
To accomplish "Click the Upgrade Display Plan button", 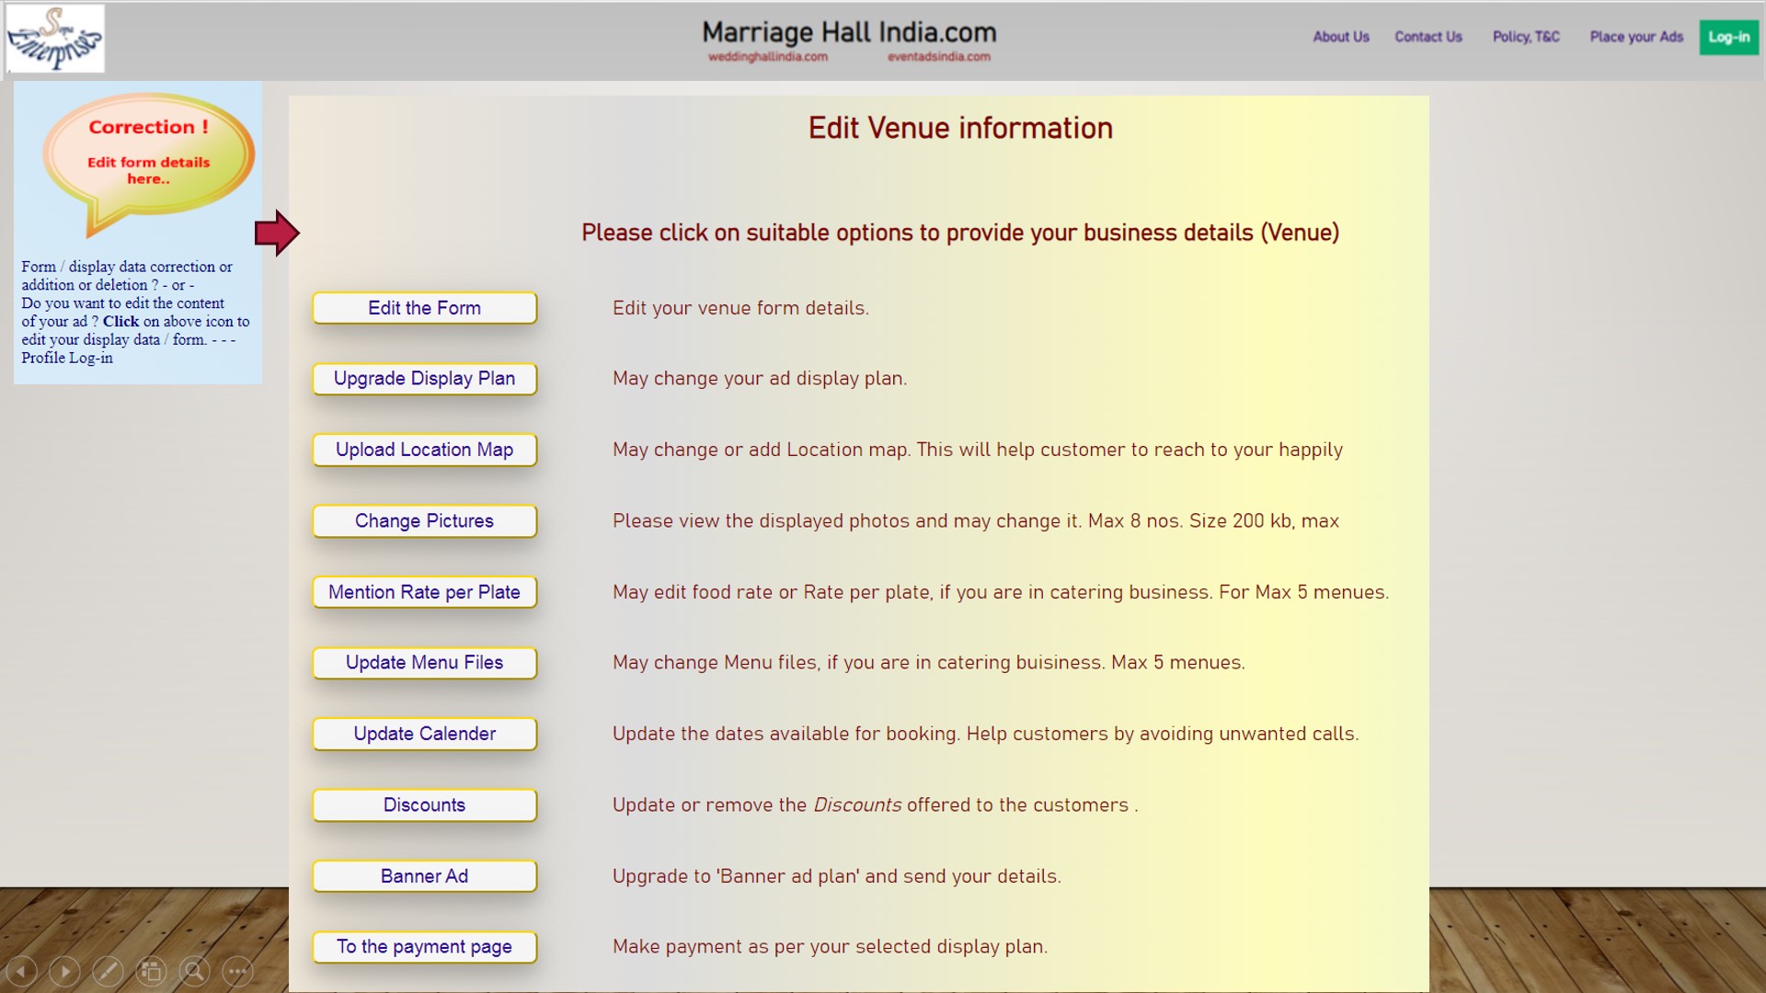I will click(424, 379).
